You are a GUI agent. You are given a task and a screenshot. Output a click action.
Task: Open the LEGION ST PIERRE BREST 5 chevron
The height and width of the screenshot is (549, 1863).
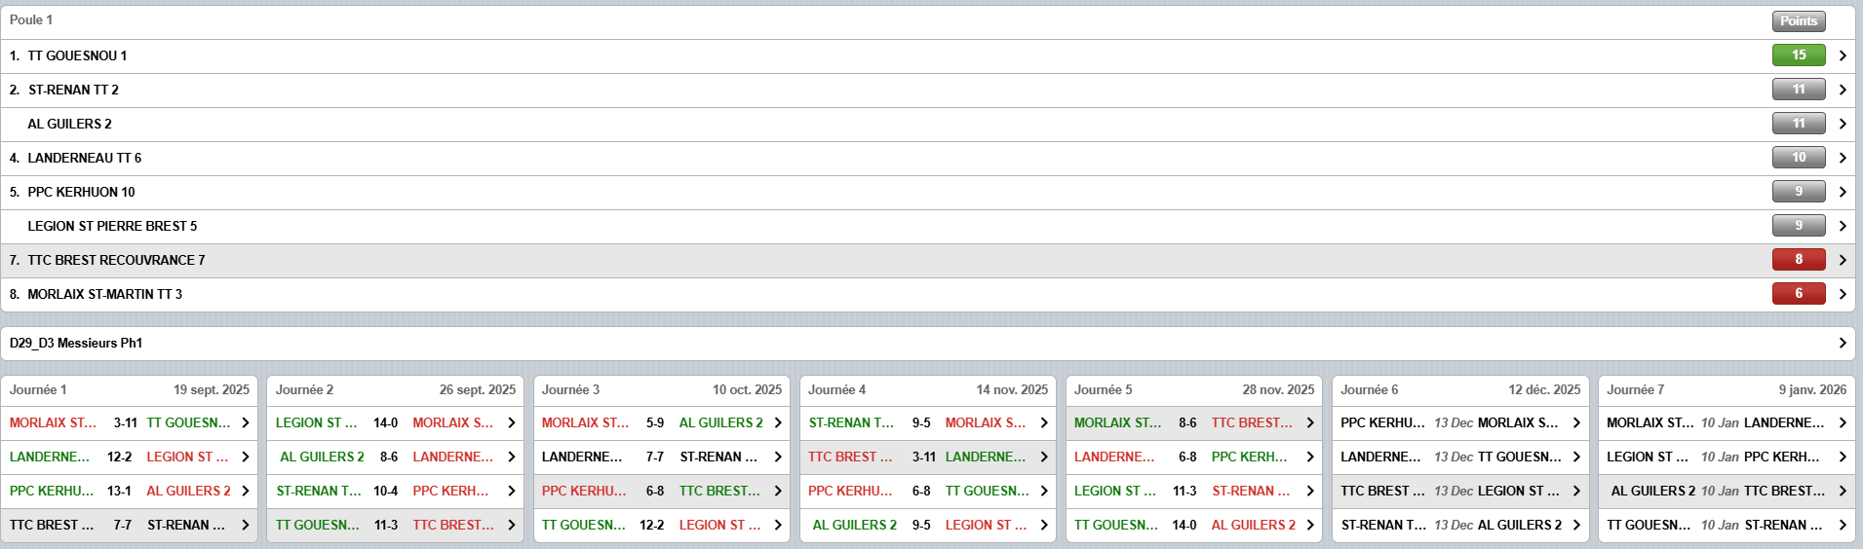1842,226
